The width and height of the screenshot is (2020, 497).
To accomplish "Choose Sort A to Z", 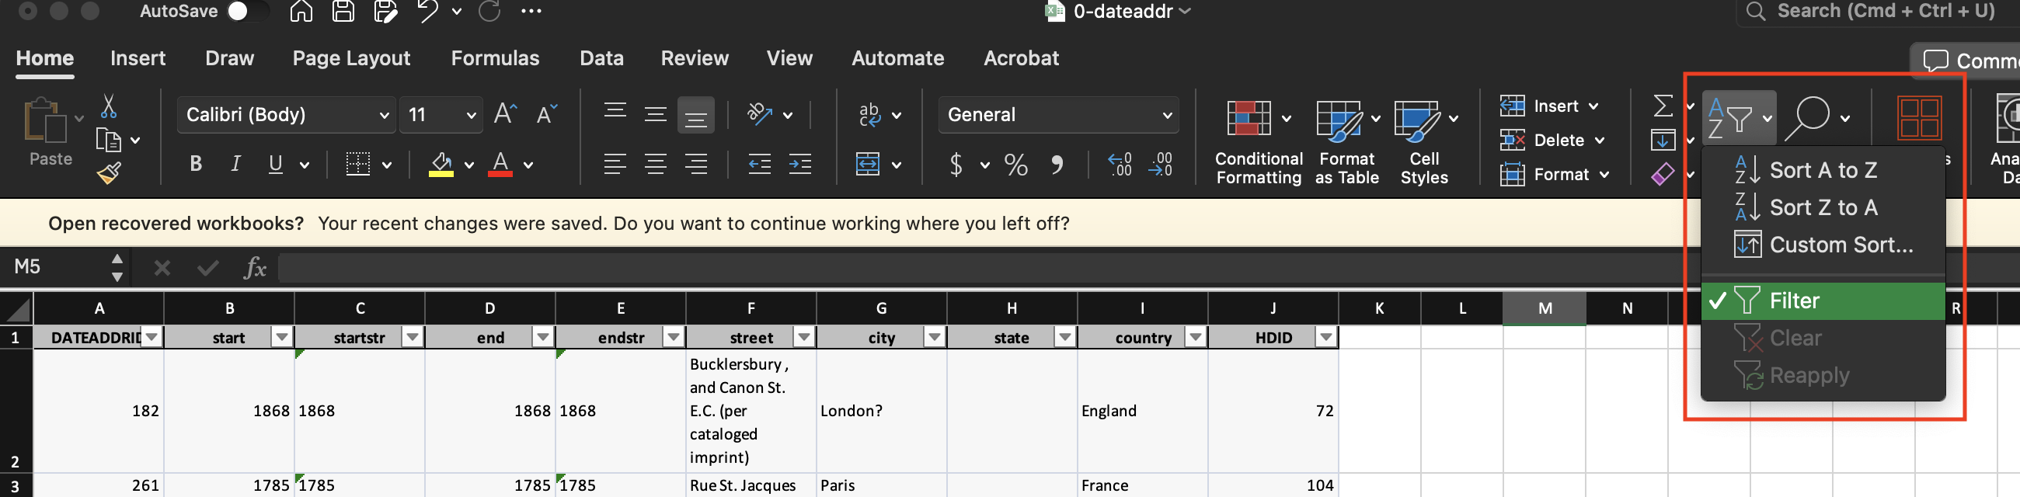I will 1822,170.
